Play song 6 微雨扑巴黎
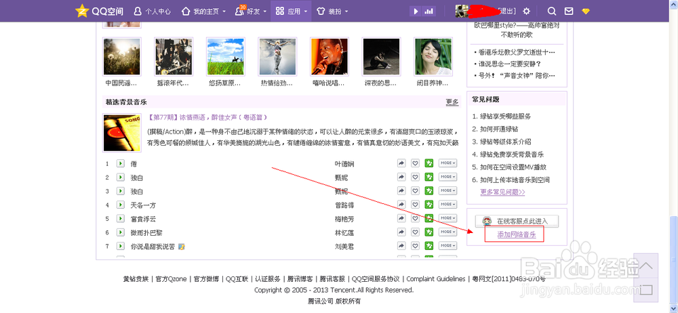The height and width of the screenshot is (313, 678). [120, 232]
